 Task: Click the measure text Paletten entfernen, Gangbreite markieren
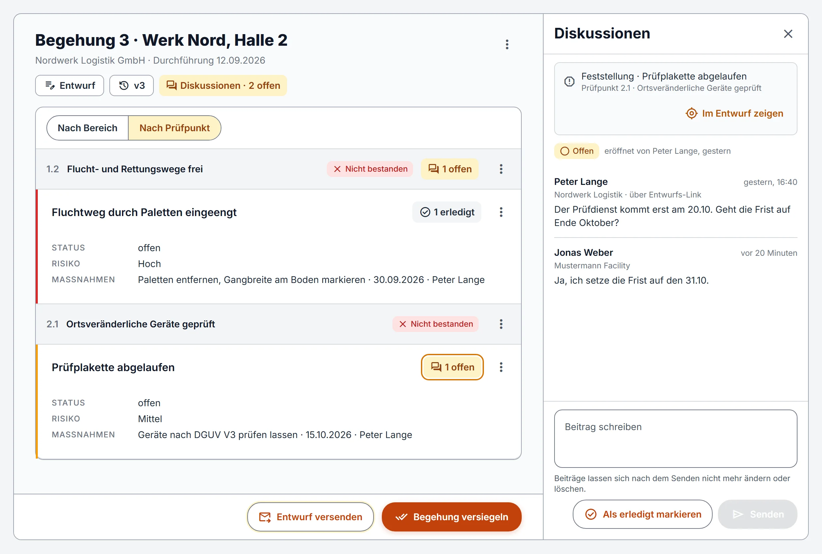252,279
